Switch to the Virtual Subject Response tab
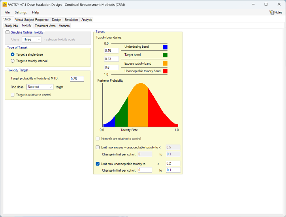This screenshot has height=217, width=286. pos(32,20)
